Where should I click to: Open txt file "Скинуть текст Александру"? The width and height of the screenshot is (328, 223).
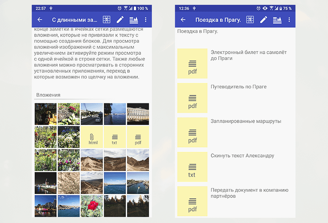click(x=192, y=167)
